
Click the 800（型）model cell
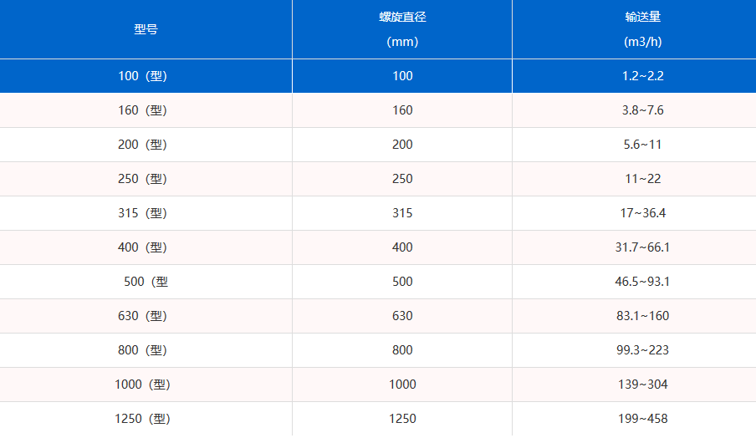(x=143, y=350)
